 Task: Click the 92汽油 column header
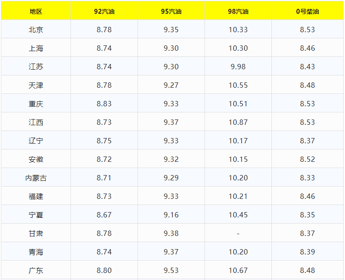click(104, 11)
